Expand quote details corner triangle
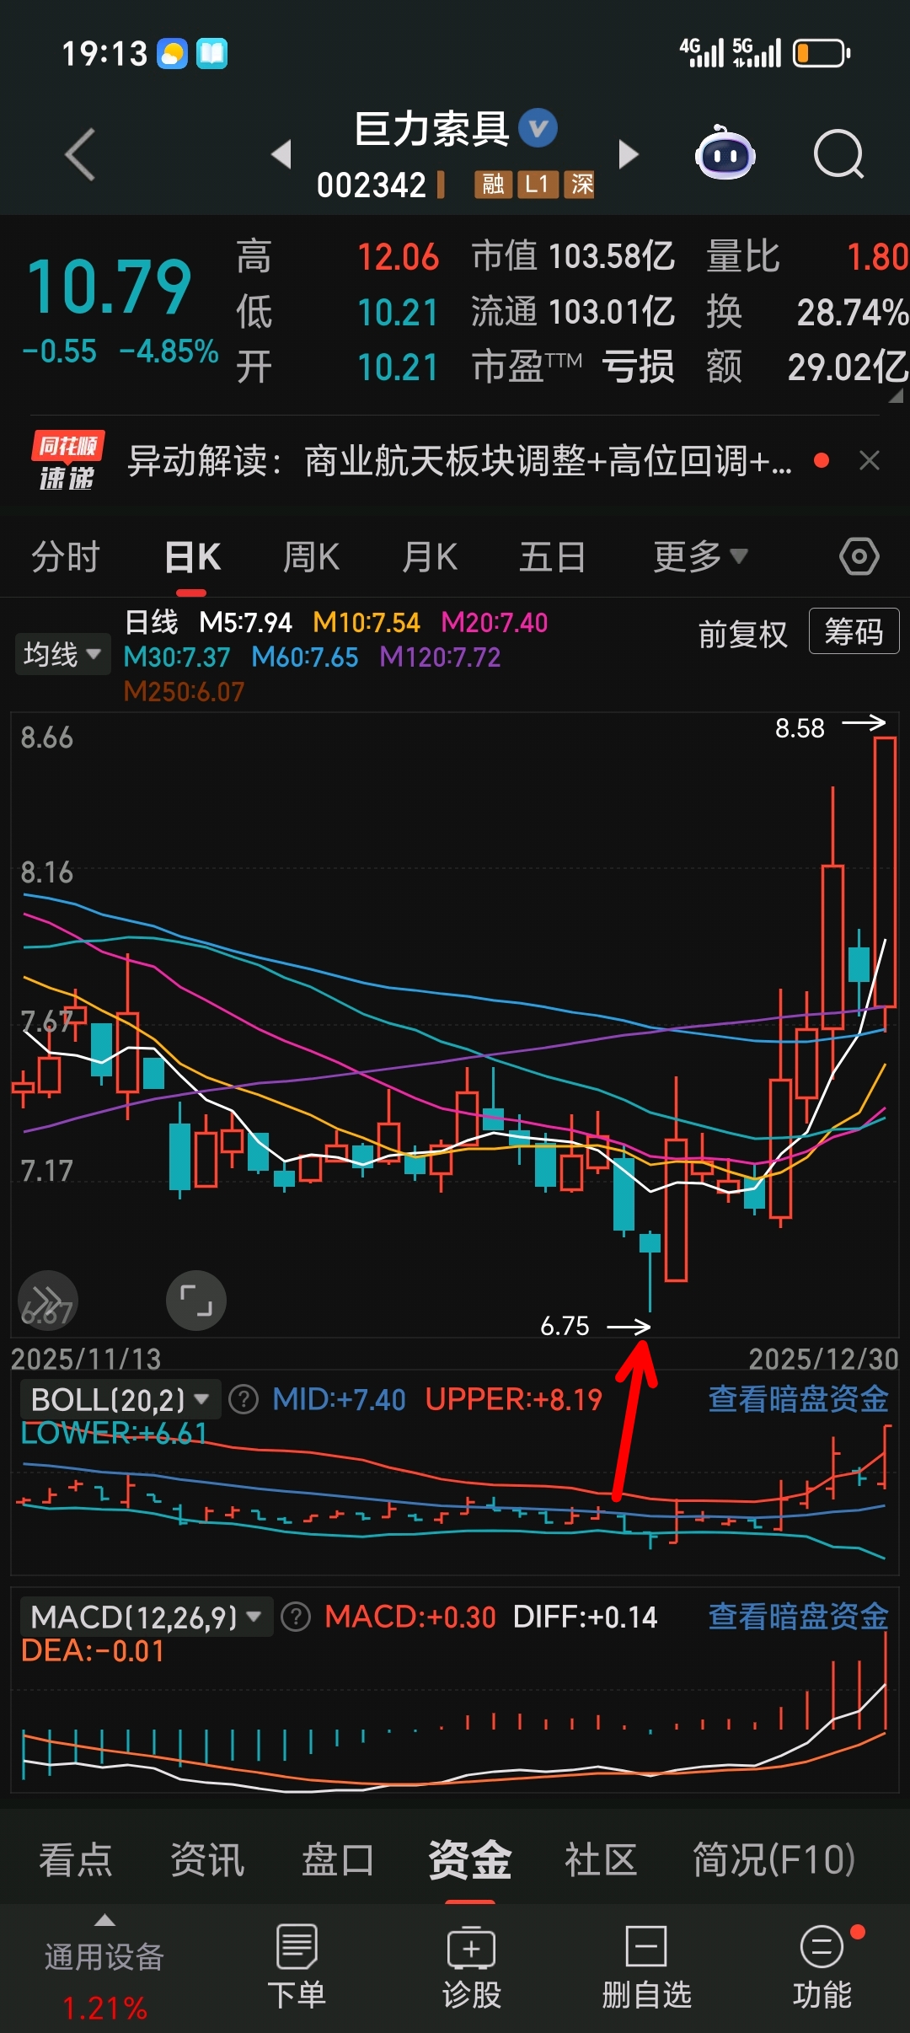Viewport: 910px width, 2033px height. 896,395
